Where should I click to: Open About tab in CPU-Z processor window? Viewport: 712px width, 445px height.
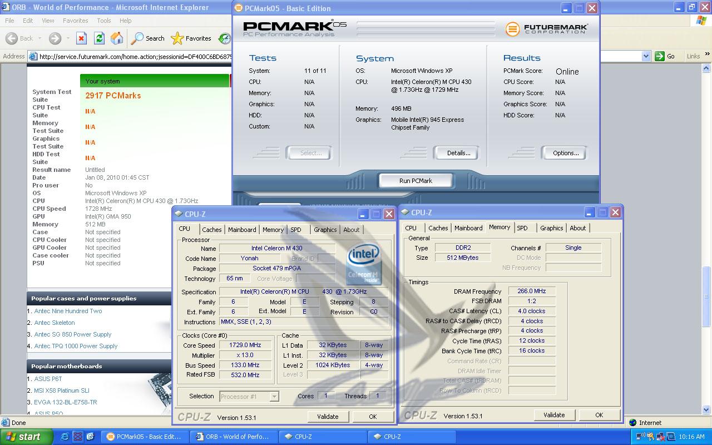[x=351, y=230]
